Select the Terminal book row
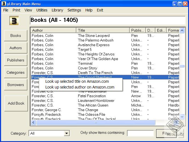 click(105, 63)
